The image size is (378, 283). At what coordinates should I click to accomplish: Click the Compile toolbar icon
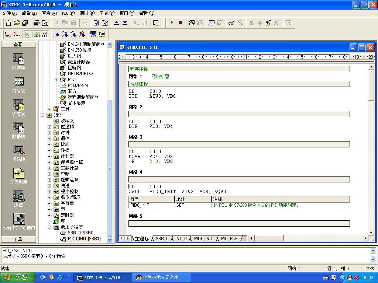point(96,23)
